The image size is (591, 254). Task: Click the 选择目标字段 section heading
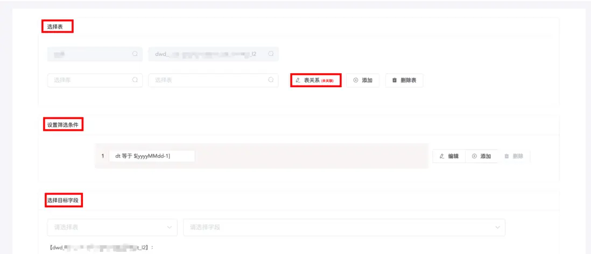pyautogui.click(x=62, y=201)
